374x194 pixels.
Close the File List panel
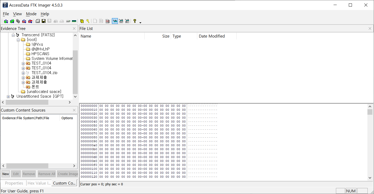tap(370, 29)
